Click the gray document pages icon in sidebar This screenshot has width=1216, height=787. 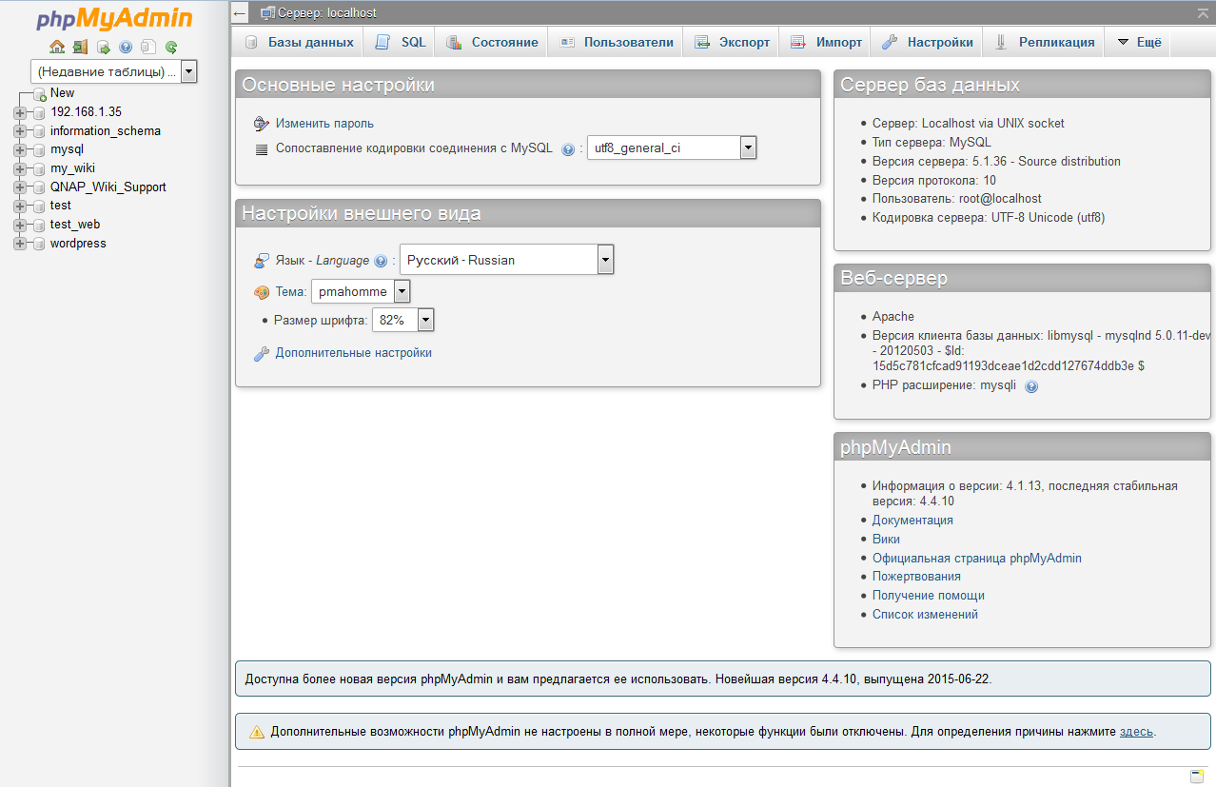148,47
